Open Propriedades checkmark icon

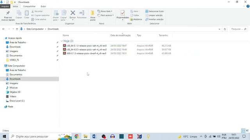click(x=123, y=13)
